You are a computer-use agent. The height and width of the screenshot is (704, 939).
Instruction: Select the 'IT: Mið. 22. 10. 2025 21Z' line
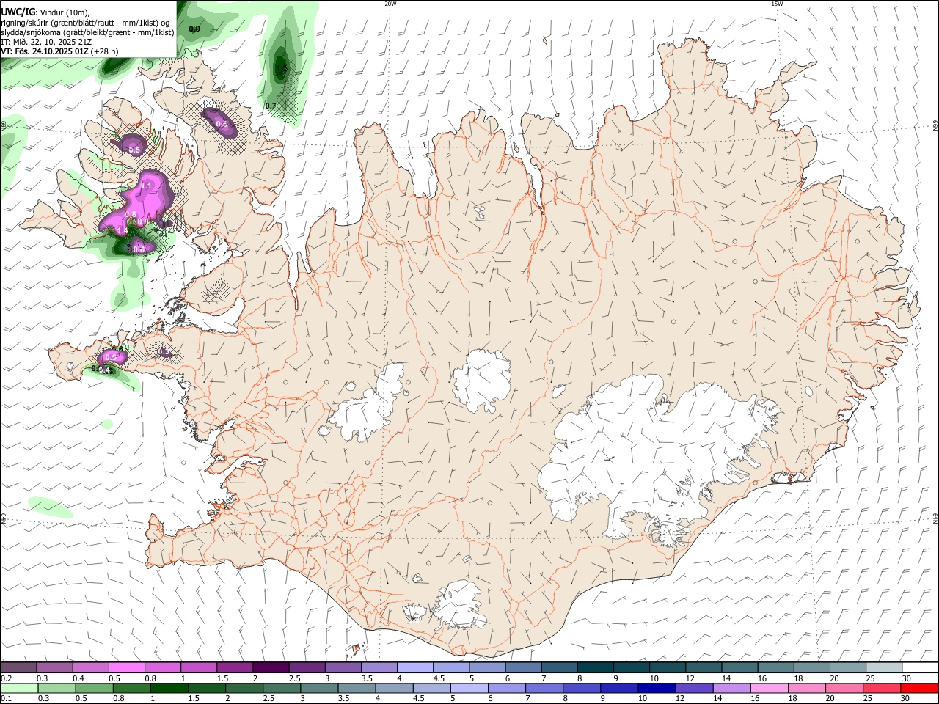click(45, 42)
